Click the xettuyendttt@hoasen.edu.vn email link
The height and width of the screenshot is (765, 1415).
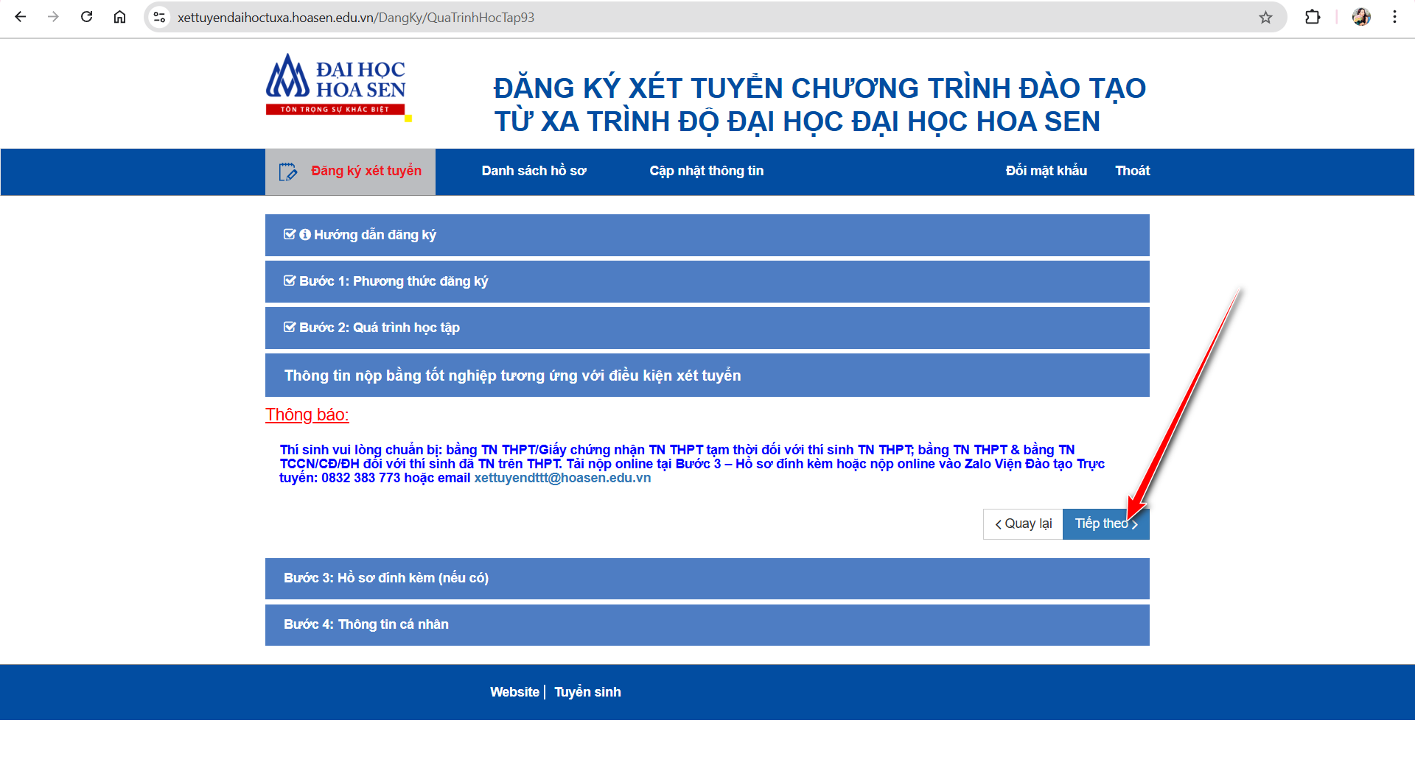point(562,478)
